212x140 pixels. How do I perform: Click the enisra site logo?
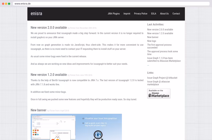(x=36, y=14)
